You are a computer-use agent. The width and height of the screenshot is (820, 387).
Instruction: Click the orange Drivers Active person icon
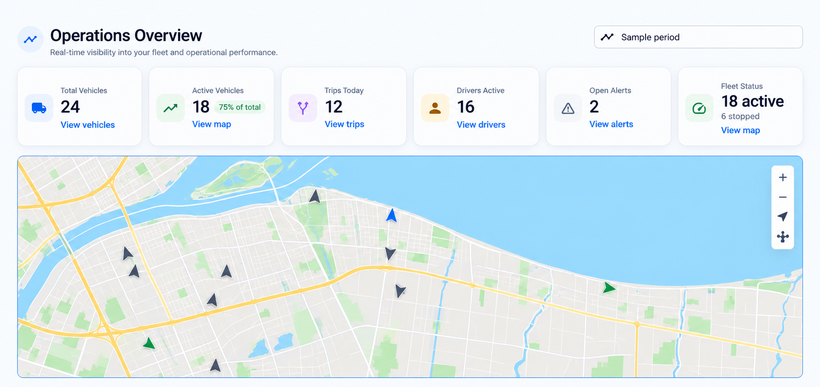coord(435,108)
